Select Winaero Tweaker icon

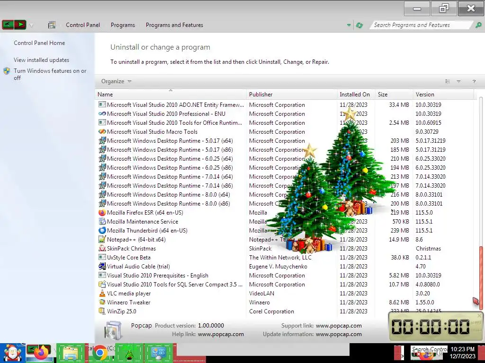click(x=102, y=302)
